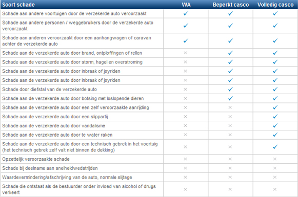Click the 'Soort schade' column header
The height and width of the screenshot is (197, 298).
[18, 5]
